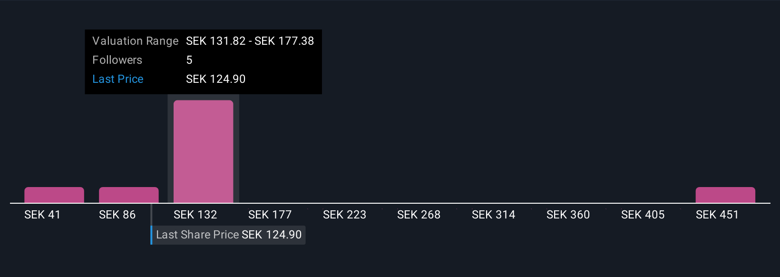
Task: Select the SEK 86 histogram bar
Action: pyautogui.click(x=129, y=195)
